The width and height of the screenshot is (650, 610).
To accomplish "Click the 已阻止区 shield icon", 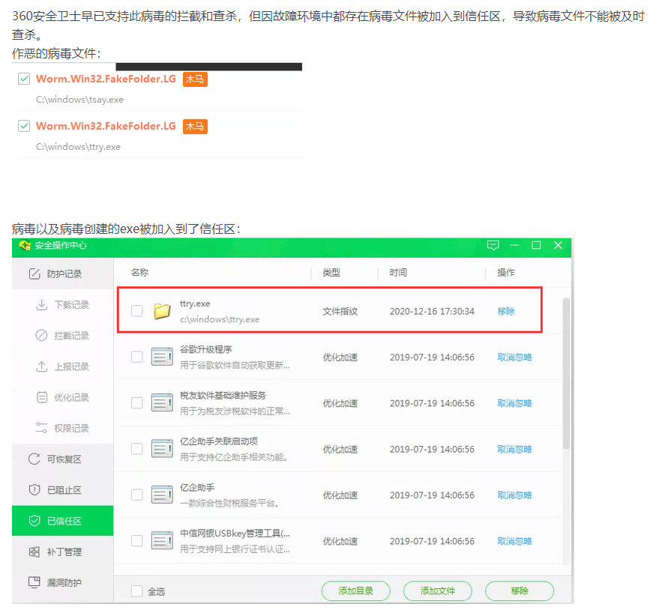I will pos(34,490).
